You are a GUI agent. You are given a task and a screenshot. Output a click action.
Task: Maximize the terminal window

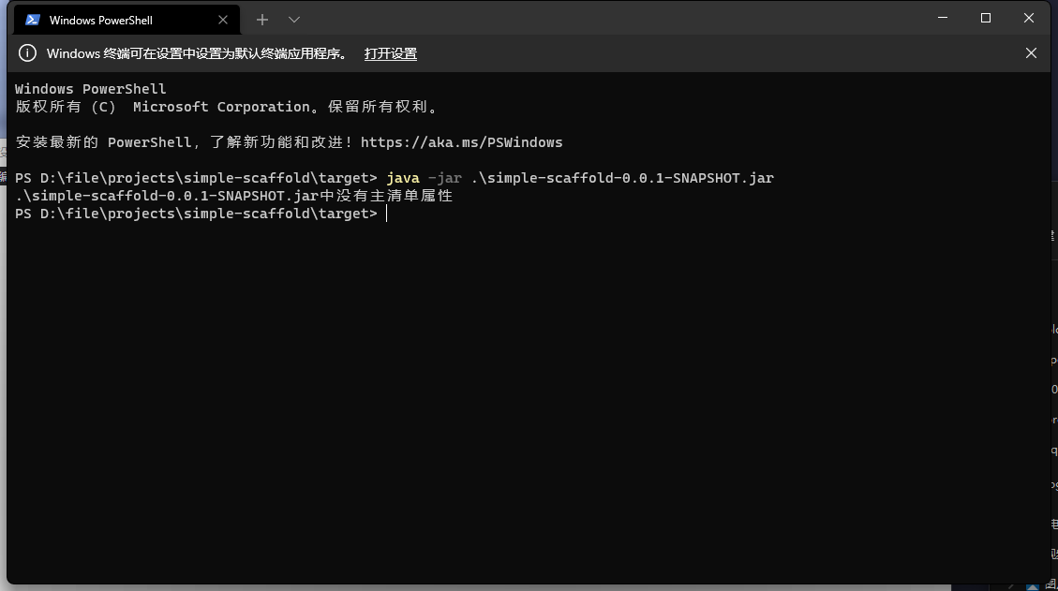pos(986,18)
